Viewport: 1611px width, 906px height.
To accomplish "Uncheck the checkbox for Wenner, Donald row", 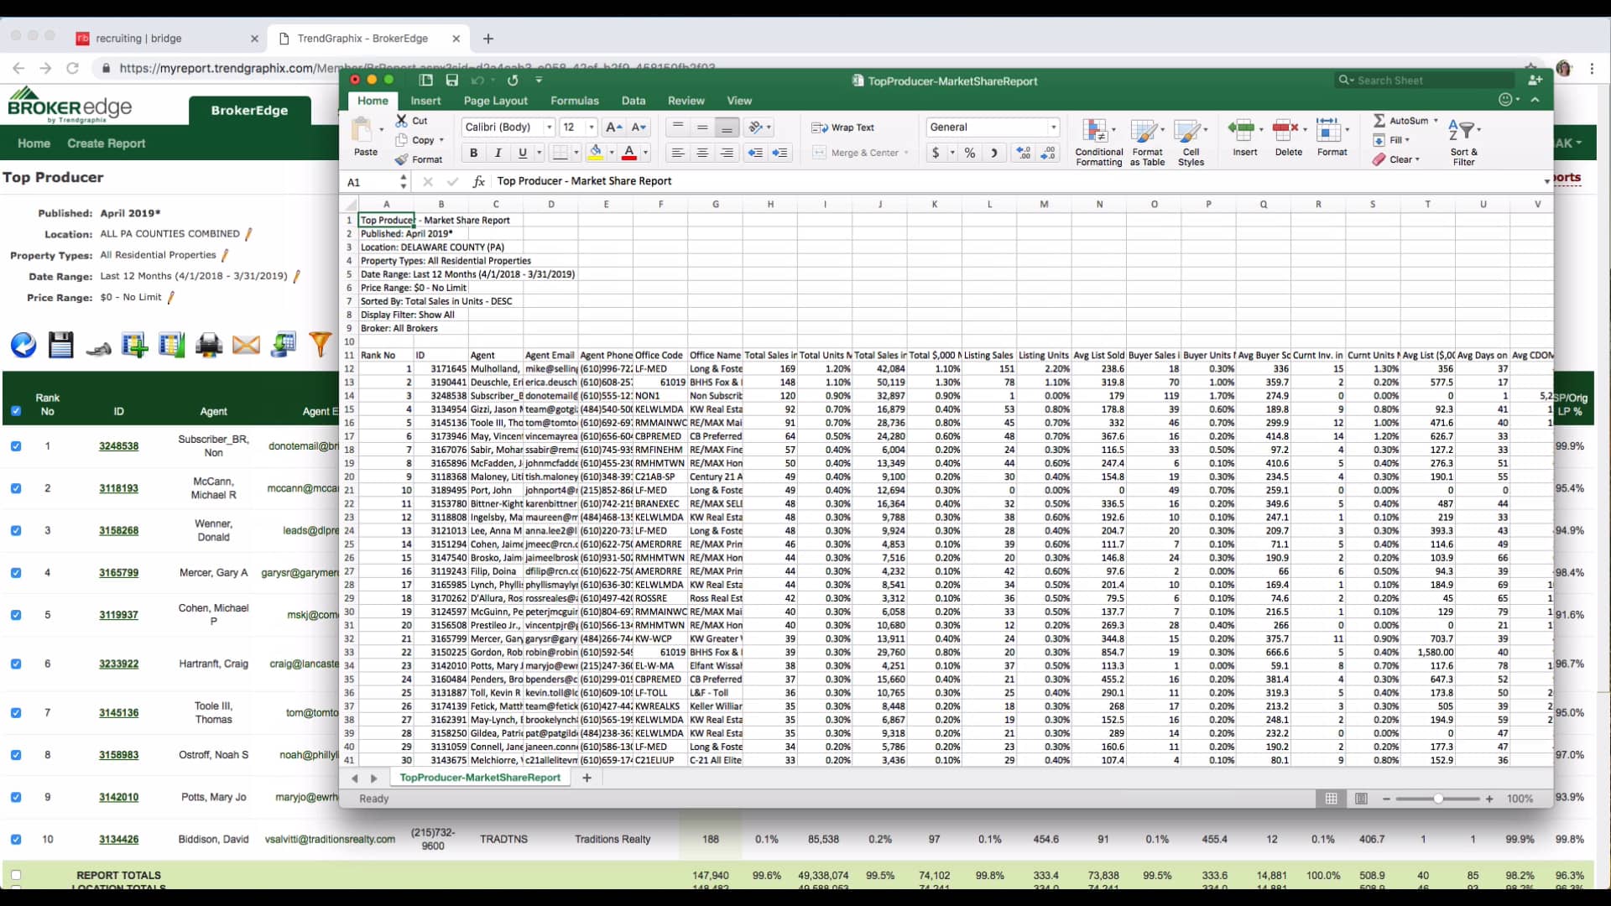I will pyautogui.click(x=16, y=530).
